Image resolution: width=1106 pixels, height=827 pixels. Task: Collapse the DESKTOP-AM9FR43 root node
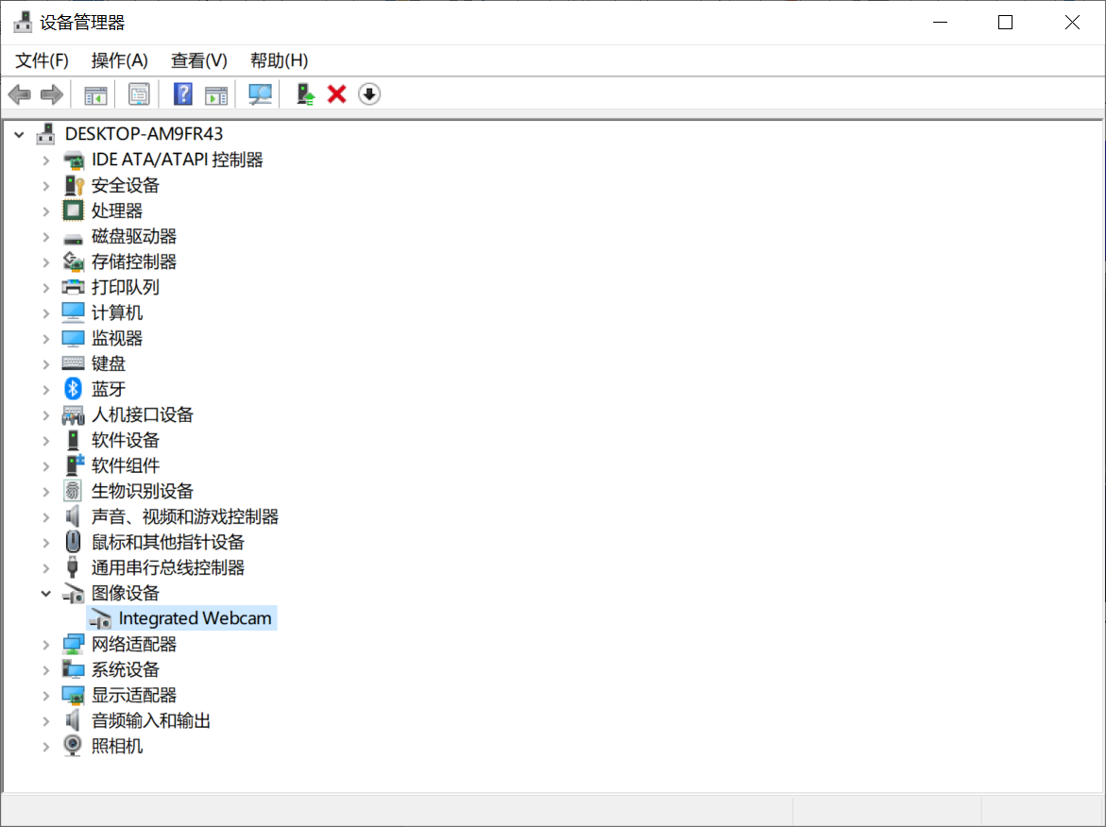19,134
